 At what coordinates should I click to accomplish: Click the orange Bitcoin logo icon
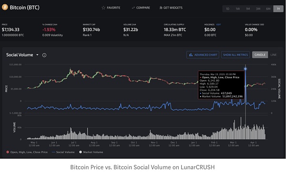click(5, 7)
